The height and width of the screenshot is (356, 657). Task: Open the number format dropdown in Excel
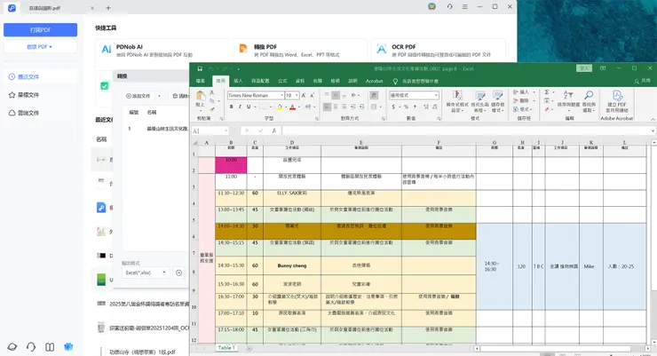pyautogui.click(x=436, y=96)
